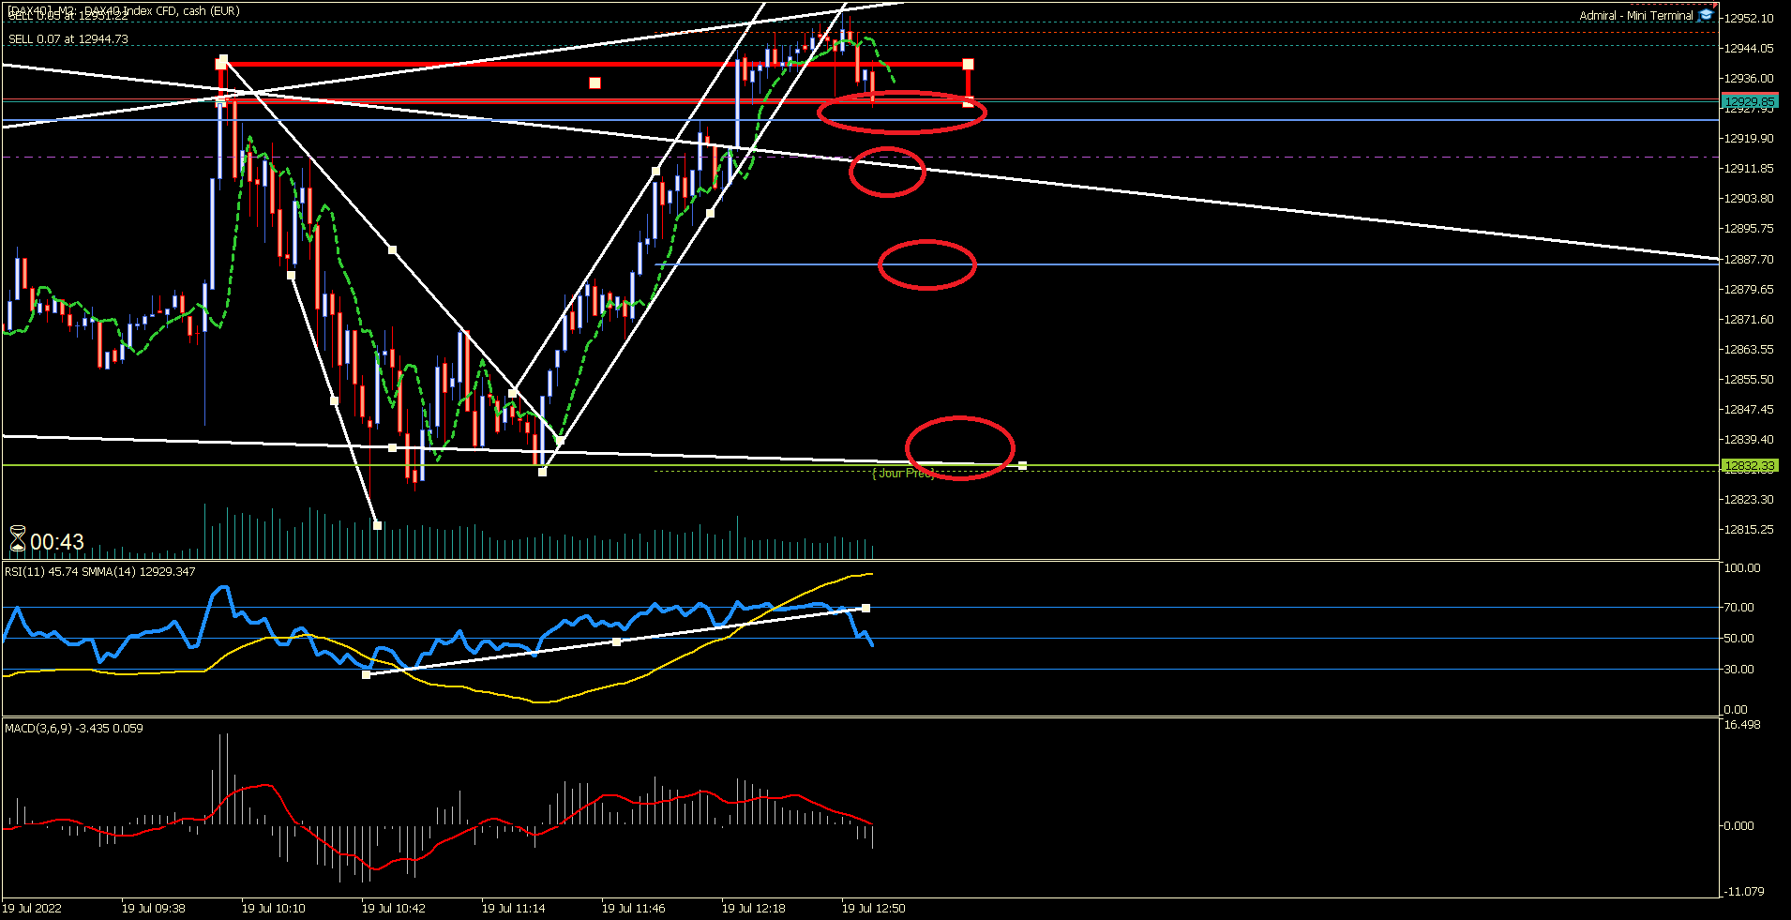Click the SELL 0.07 at 12944.73 order label
This screenshot has width=1791, height=920.
pyautogui.click(x=68, y=39)
